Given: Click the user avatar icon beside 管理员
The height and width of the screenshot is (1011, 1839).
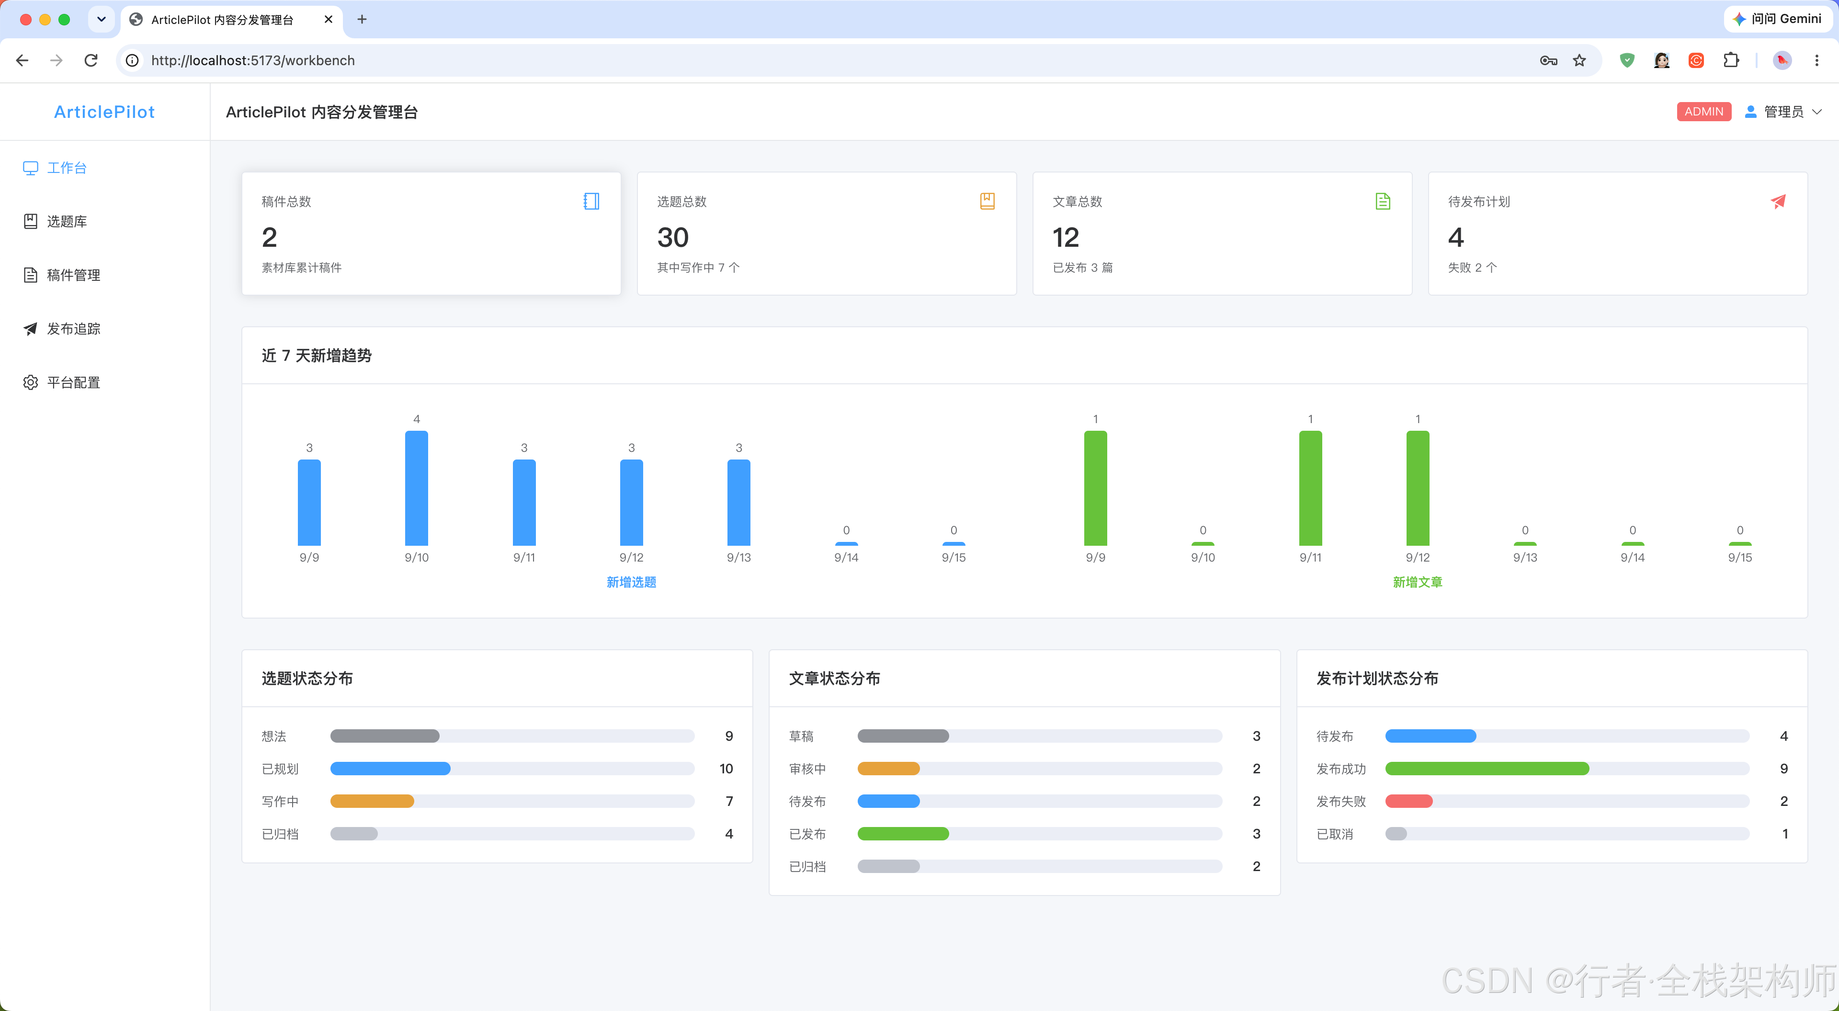Looking at the screenshot, I should pos(1750,112).
